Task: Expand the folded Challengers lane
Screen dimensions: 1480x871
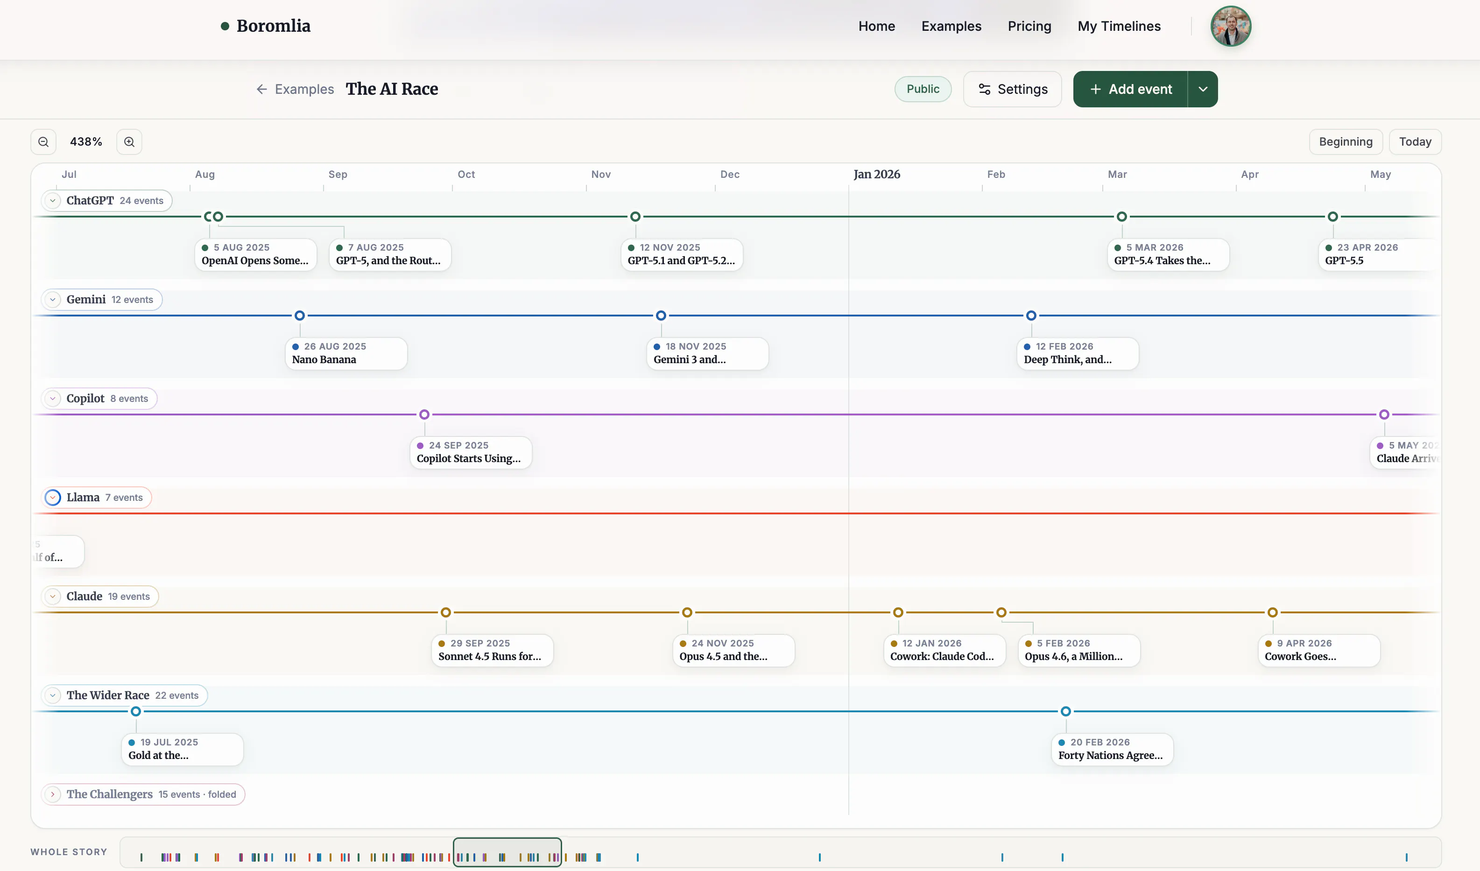Action: (x=53, y=794)
